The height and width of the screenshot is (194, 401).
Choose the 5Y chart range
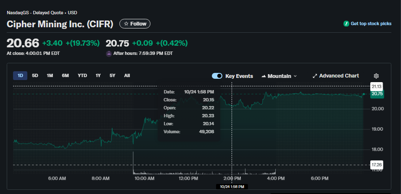click(x=112, y=75)
